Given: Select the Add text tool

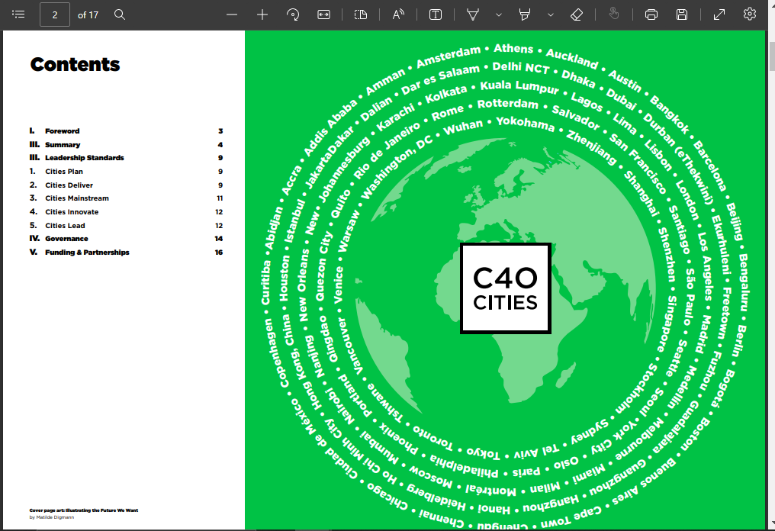Looking at the screenshot, I should pos(436,14).
